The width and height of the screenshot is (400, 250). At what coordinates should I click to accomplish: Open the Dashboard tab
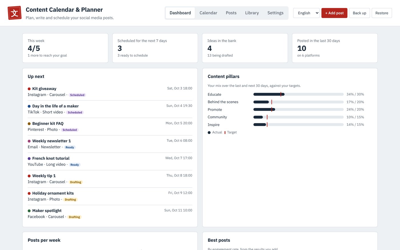point(180,13)
